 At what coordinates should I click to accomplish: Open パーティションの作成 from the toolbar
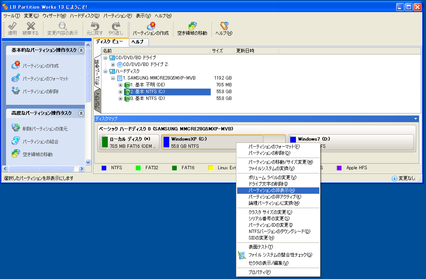click(x=151, y=26)
